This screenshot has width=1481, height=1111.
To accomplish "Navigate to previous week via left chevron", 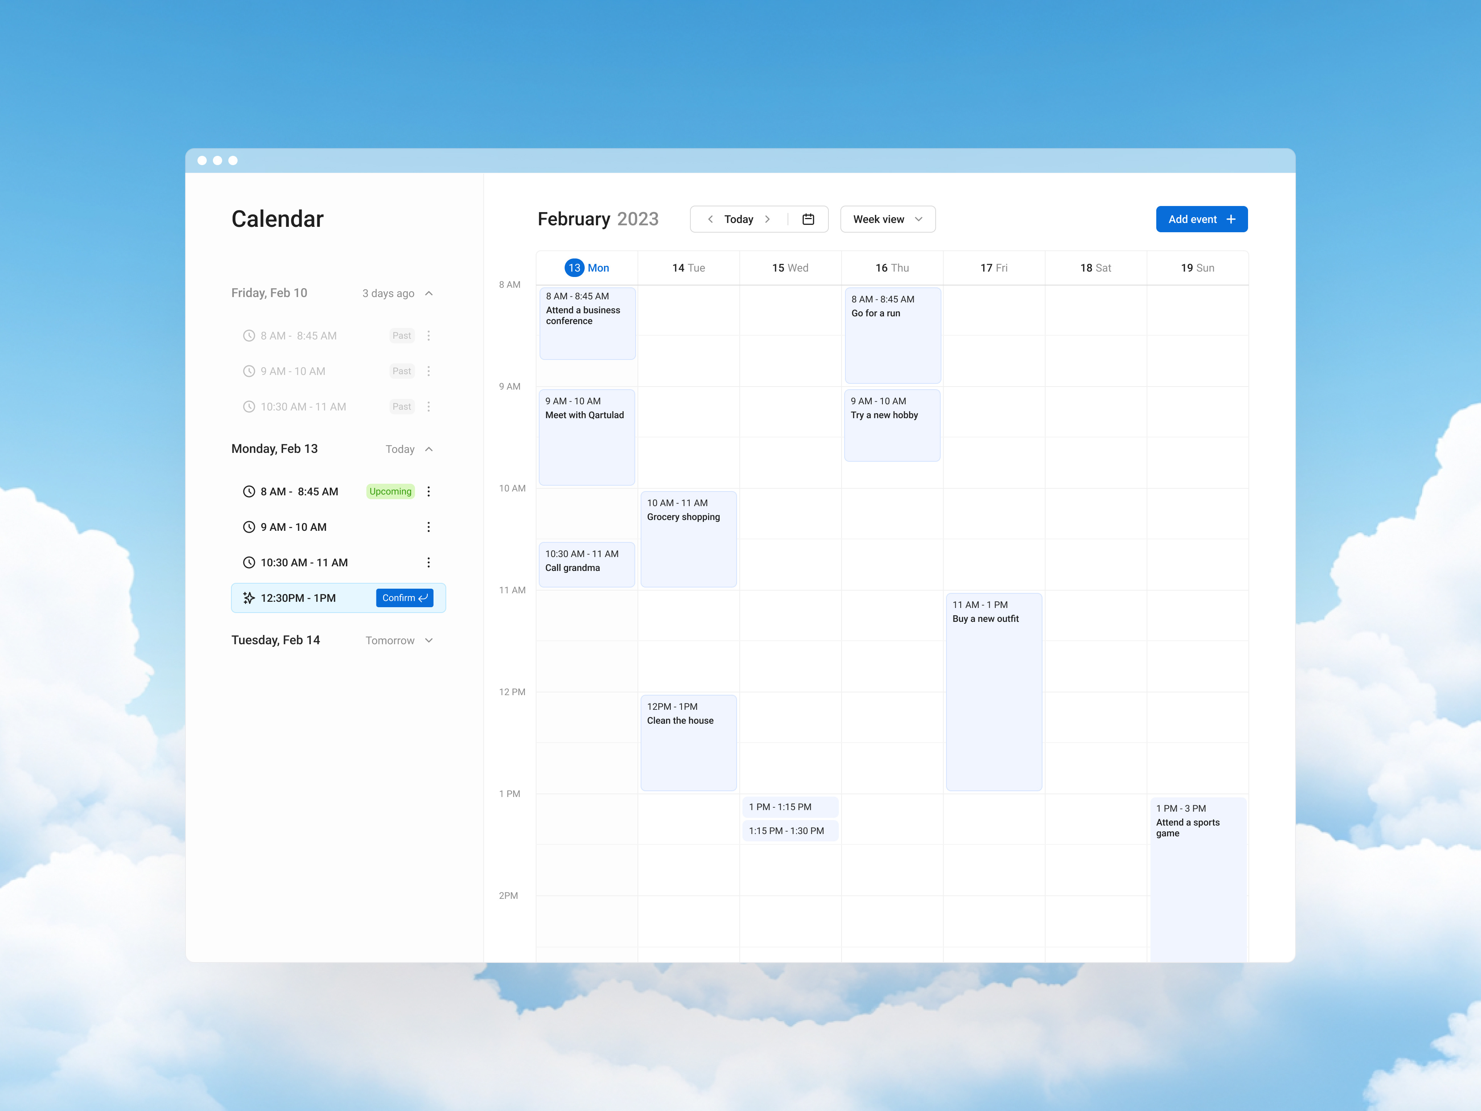I will pos(710,219).
